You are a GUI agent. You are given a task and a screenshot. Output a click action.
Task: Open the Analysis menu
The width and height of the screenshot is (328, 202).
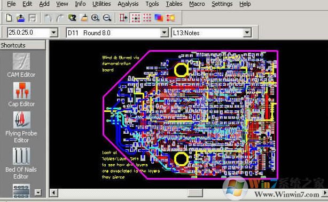click(x=128, y=4)
